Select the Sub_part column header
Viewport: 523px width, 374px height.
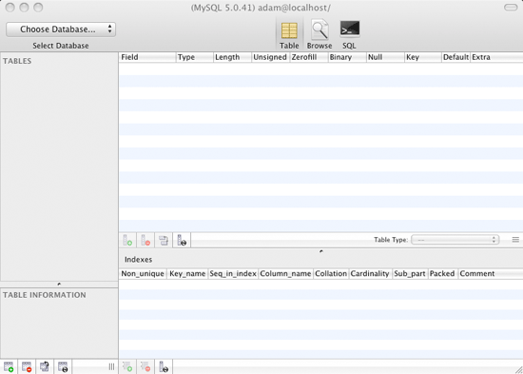tap(410, 274)
